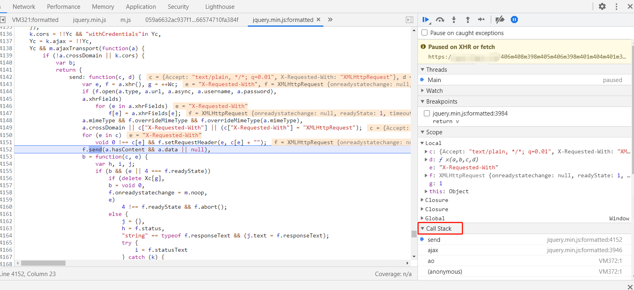Switch to the Performance panel

coord(64,6)
